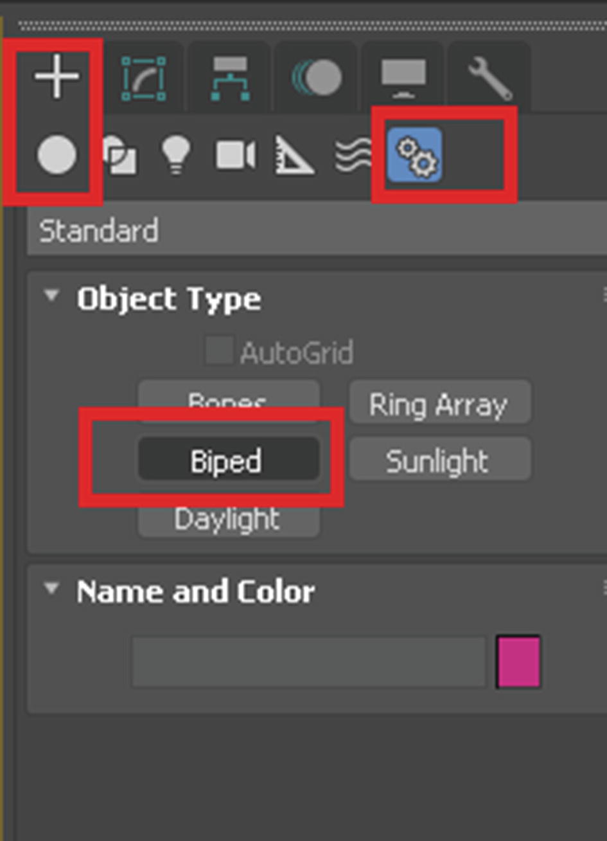This screenshot has width=607, height=841.
Task: Click the Ring Array button
Action: (440, 404)
